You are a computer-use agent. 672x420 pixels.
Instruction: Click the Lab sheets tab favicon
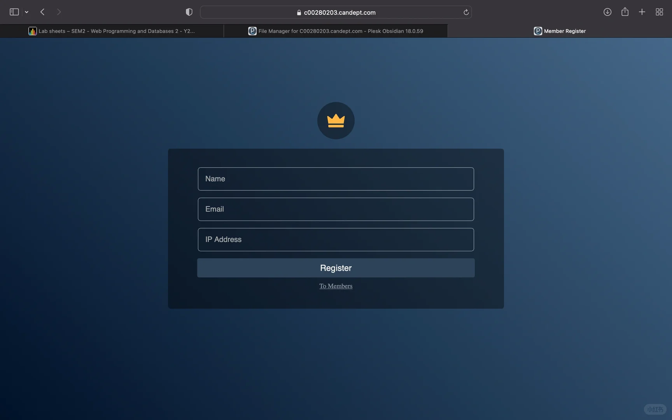[x=32, y=31]
